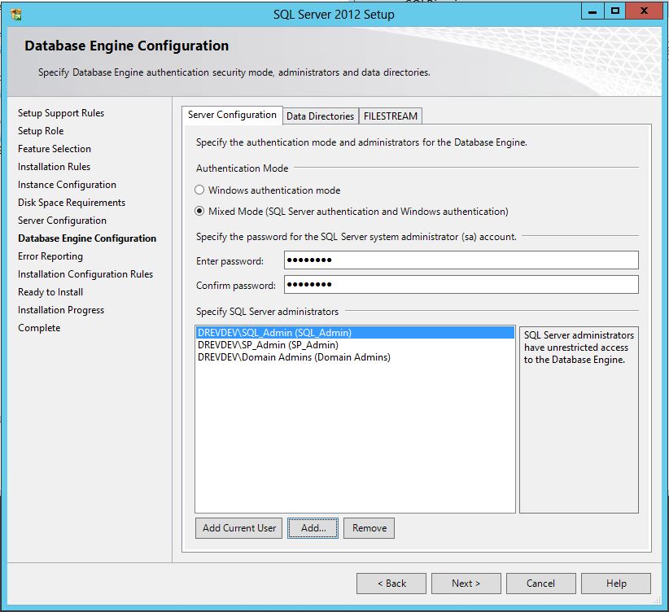Click Disk Space Requirements step

tap(72, 203)
